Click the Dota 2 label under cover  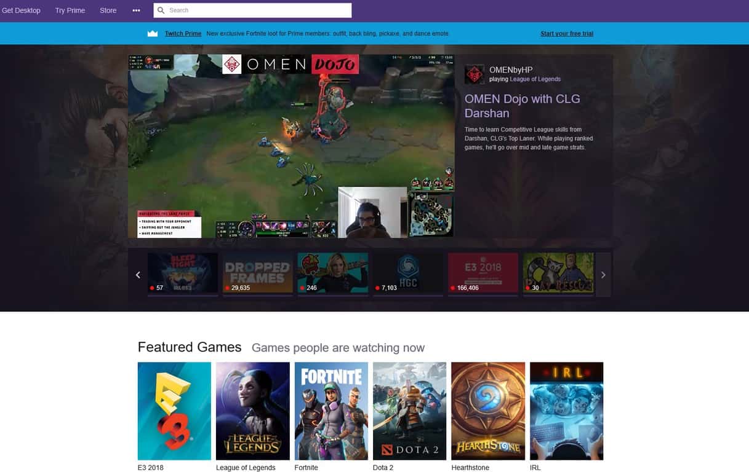pos(383,468)
